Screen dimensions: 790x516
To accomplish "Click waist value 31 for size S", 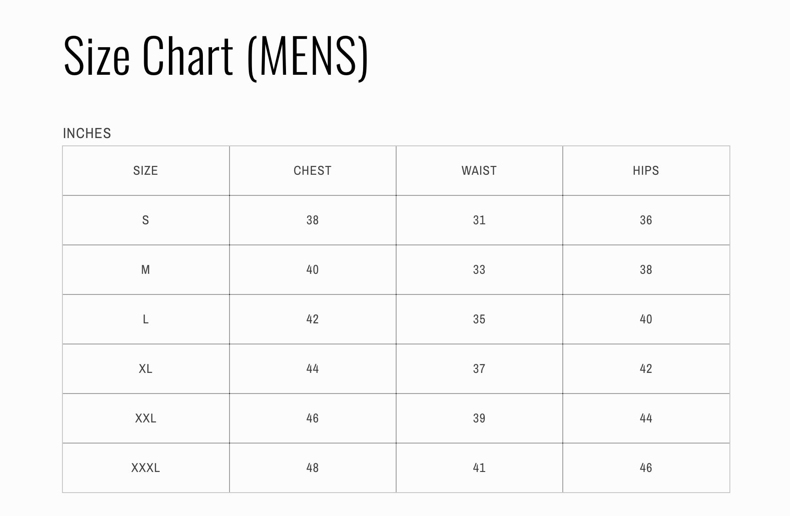I will (x=479, y=220).
